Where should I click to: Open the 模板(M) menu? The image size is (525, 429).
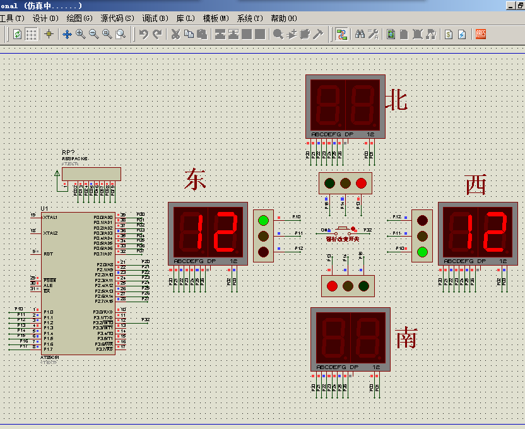pyautogui.click(x=216, y=18)
